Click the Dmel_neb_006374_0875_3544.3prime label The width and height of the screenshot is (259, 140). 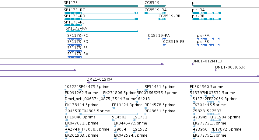pos(100,99)
